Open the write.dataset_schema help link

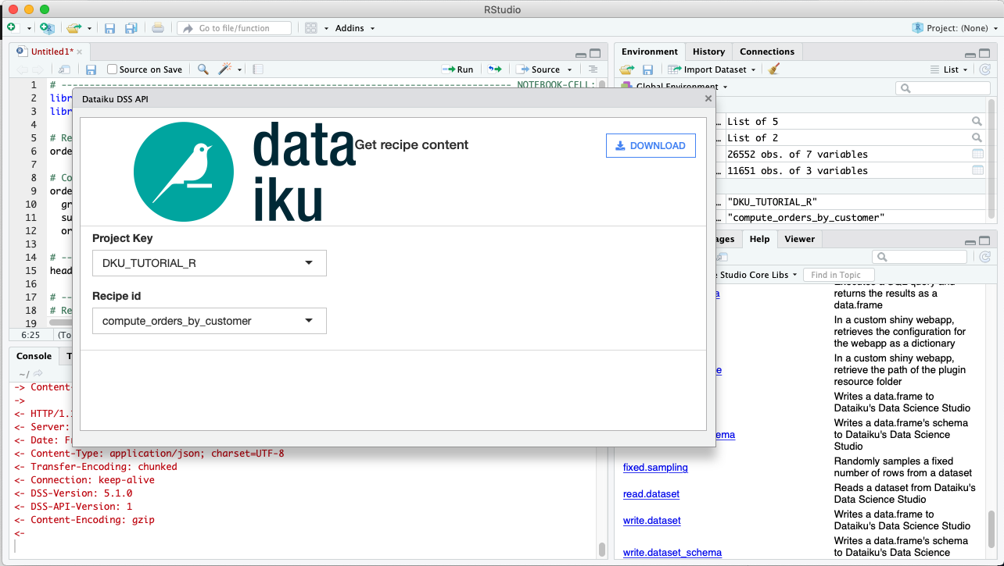pyautogui.click(x=672, y=553)
